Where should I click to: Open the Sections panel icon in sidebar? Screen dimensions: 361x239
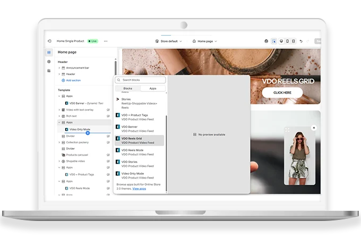point(49,53)
